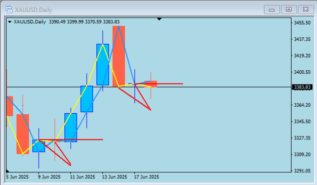Click the chart shift marker triangle at top

click(159, 19)
